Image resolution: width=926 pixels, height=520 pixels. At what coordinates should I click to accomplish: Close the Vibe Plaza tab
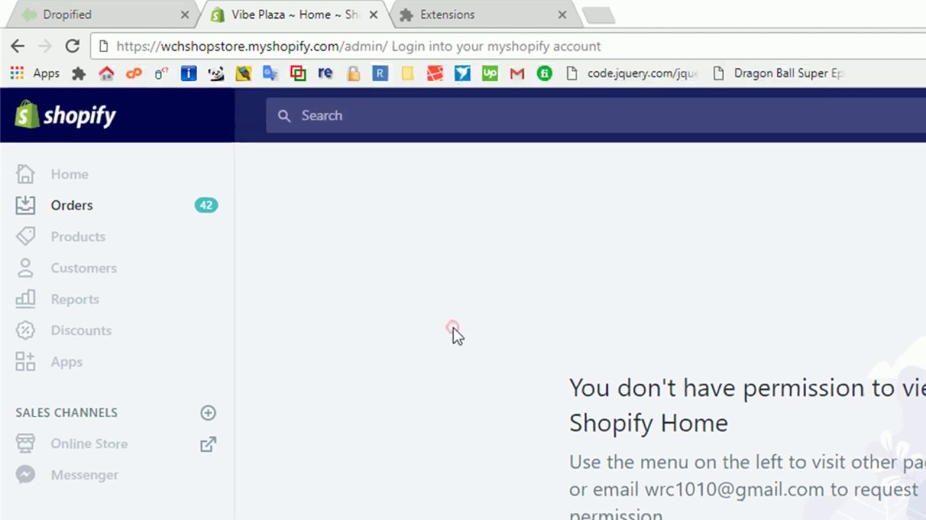373,14
